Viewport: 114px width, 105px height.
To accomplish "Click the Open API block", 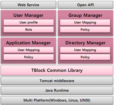I will pyautogui.click(x=86, y=5).
